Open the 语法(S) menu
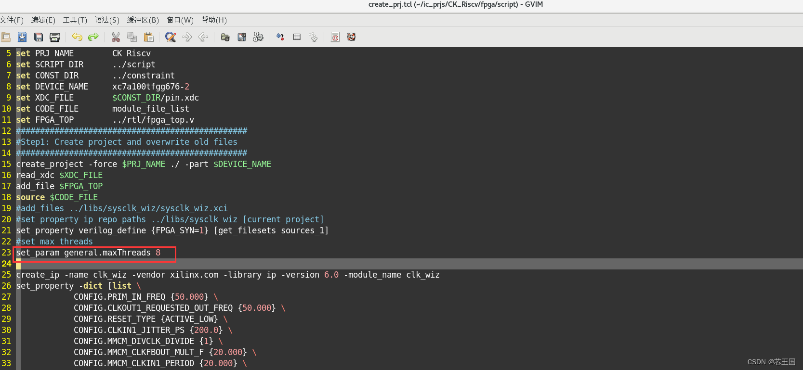 pos(107,20)
